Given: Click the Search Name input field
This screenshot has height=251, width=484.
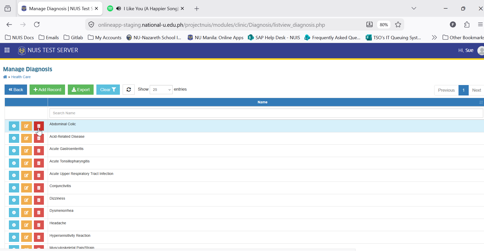Looking at the screenshot, I should click(x=266, y=113).
